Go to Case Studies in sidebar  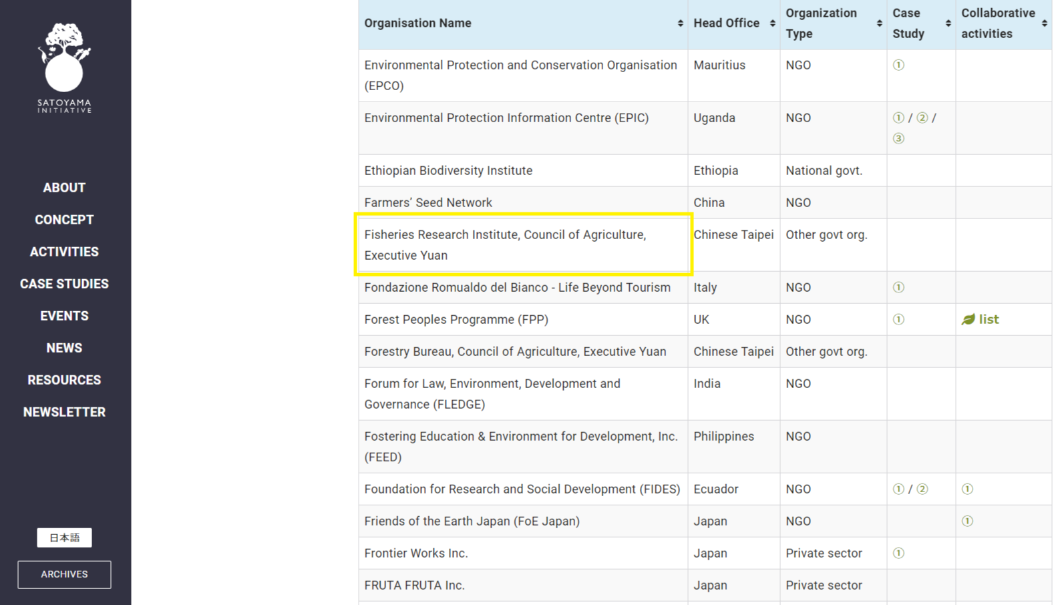pyautogui.click(x=64, y=284)
